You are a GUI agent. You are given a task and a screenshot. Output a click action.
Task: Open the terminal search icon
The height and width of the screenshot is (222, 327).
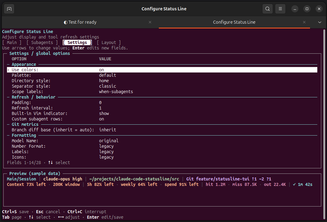[x=268, y=9]
